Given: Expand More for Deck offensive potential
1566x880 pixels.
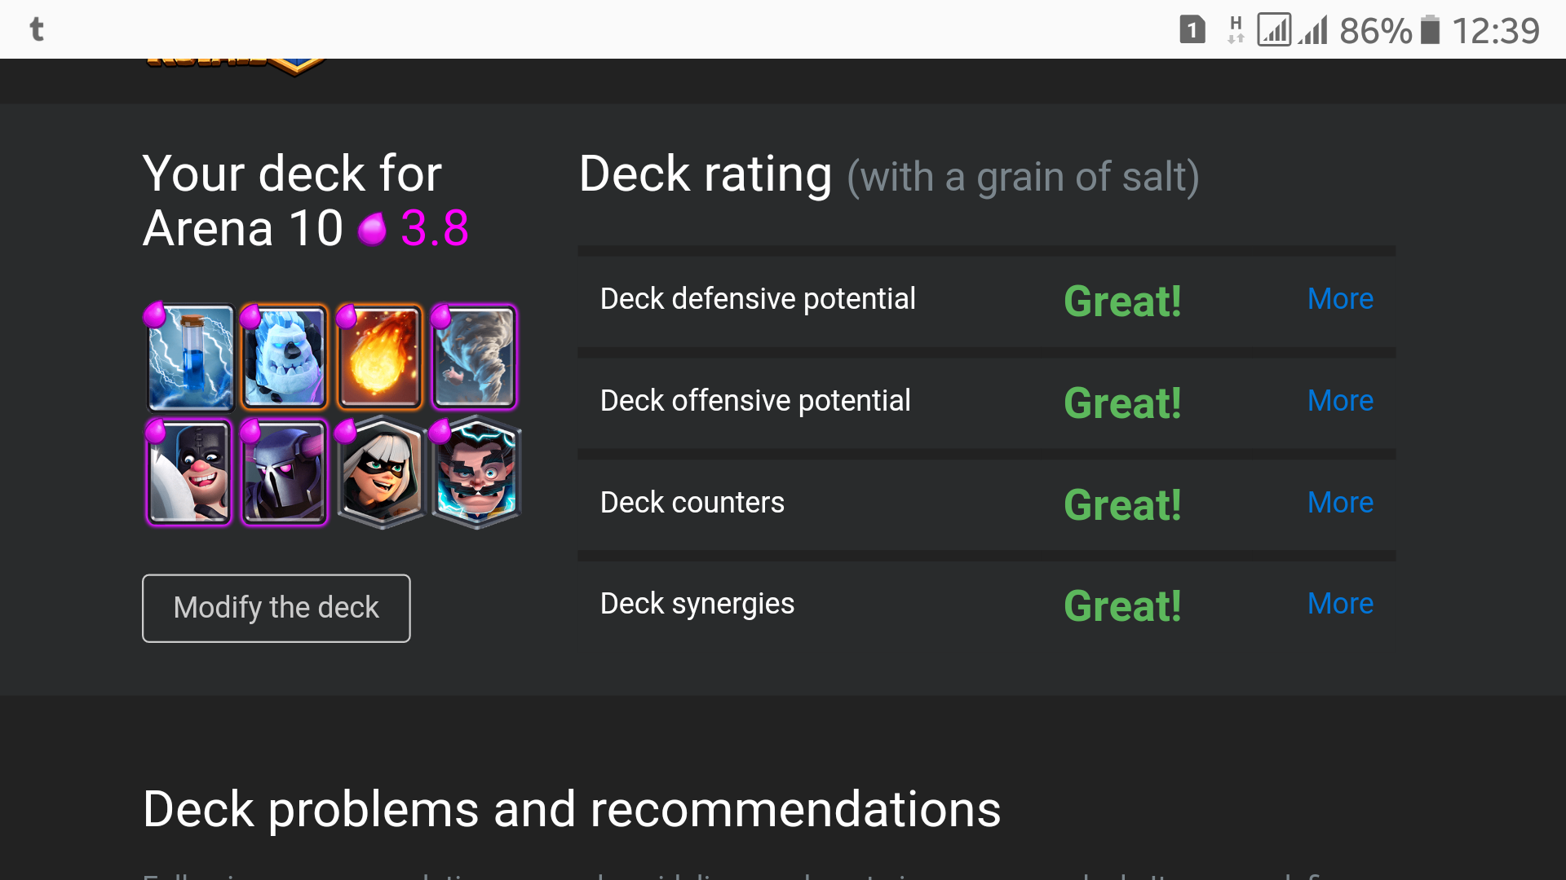Looking at the screenshot, I should [x=1340, y=401].
